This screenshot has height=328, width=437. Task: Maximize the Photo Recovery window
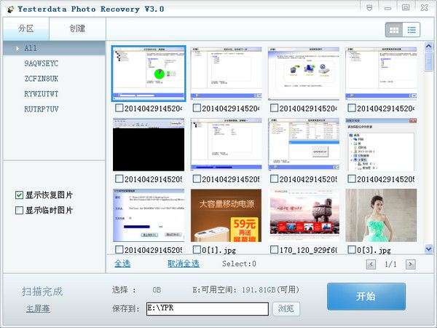(406, 7)
